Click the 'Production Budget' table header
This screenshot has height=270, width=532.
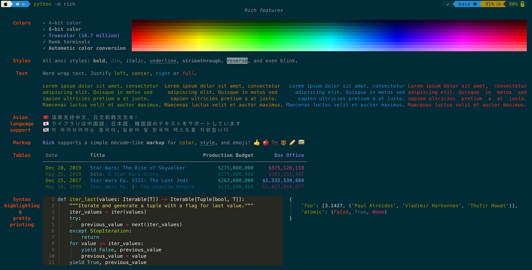click(228, 155)
